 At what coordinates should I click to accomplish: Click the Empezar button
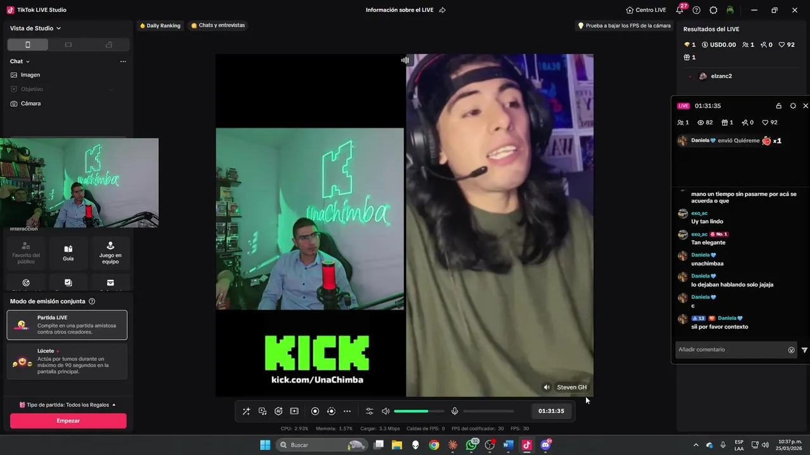pyautogui.click(x=68, y=421)
